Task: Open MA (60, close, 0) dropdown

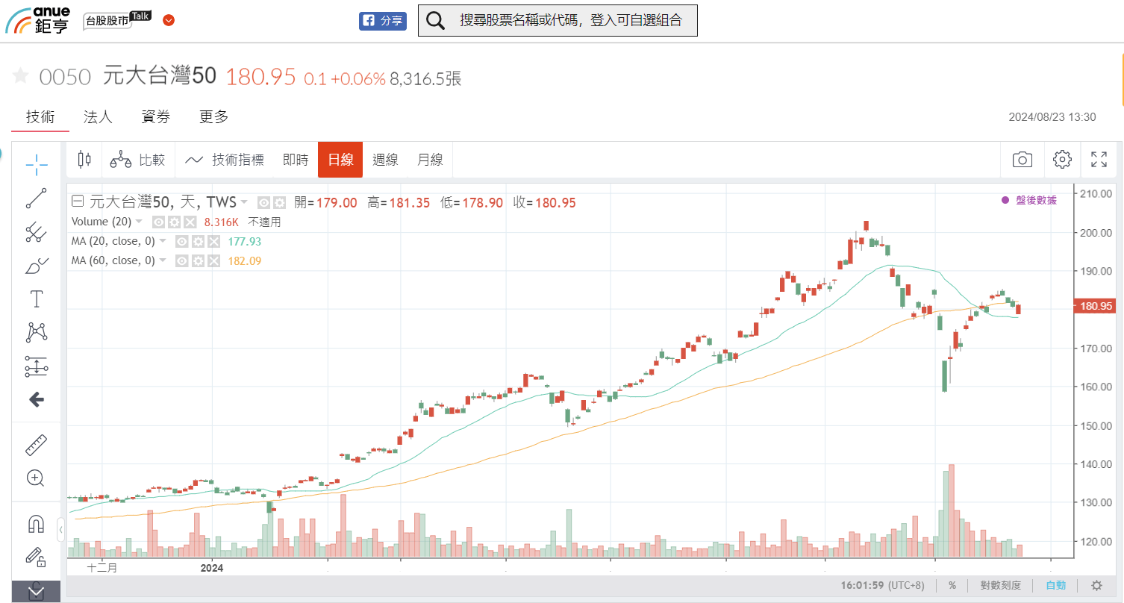Action: coord(163,260)
